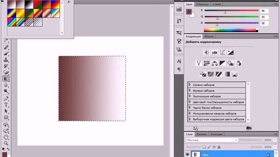Toggle lock transparent pixels in layers panel
Image resolution: width=280 pixels, height=157 pixels.
[204, 147]
